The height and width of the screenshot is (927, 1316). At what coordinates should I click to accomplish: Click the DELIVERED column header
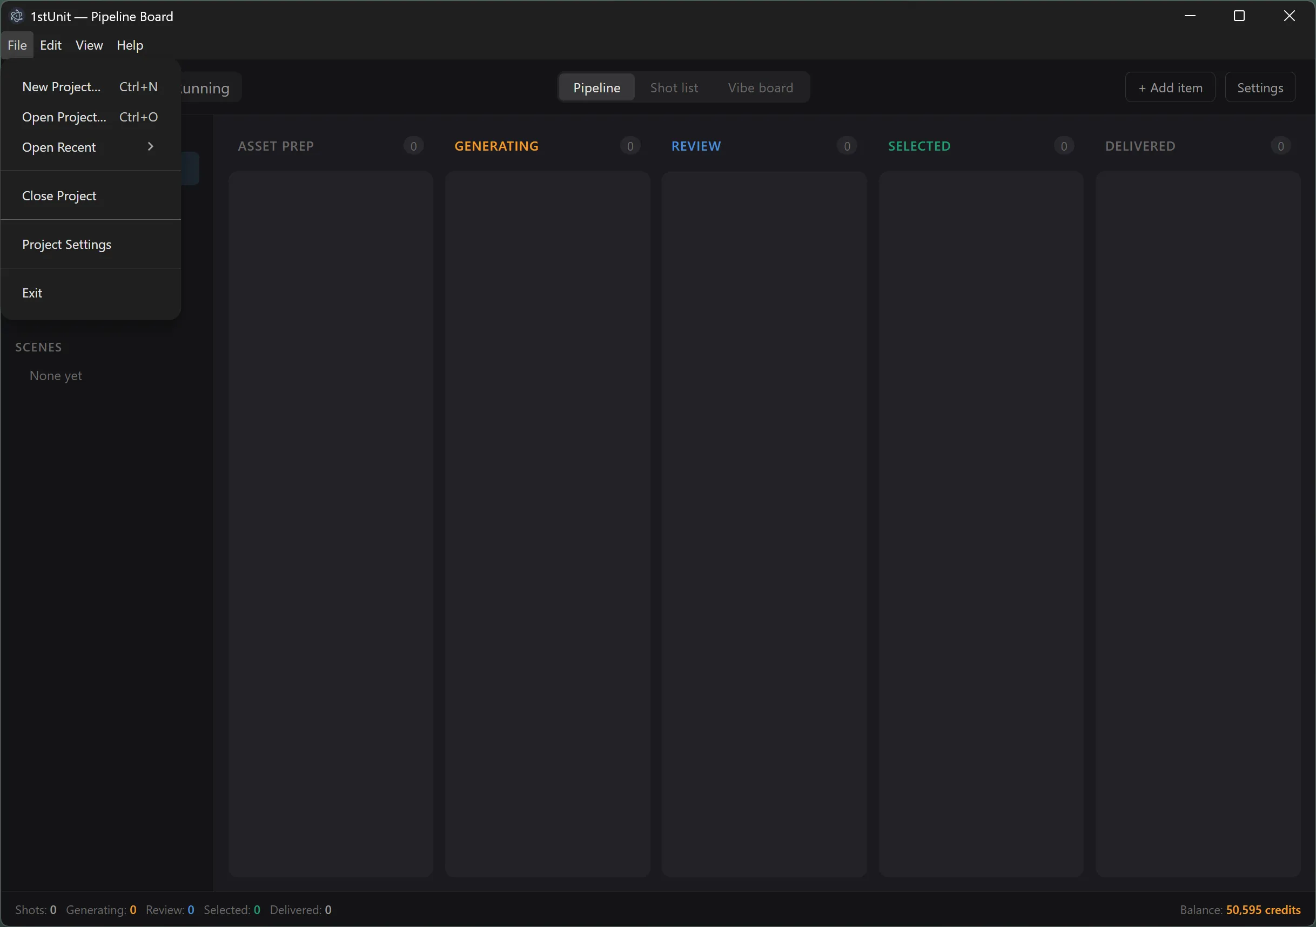click(x=1140, y=146)
